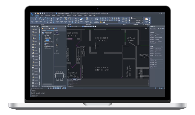195x115 pixels.
Task: Click the Paste clipboard icon
Action: pos(146,19)
